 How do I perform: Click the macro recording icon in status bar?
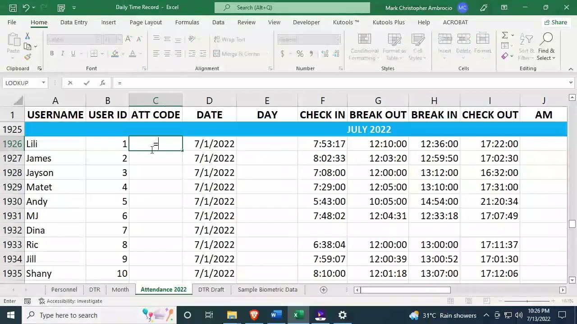tap(27, 301)
